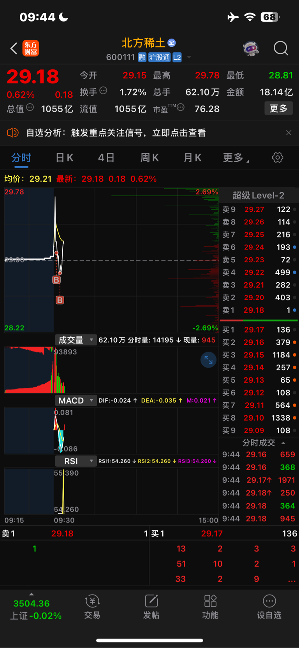Viewport: 299px width, 648px height.
Task: Expand chart to fullscreen with arrows icon
Action: [208, 359]
